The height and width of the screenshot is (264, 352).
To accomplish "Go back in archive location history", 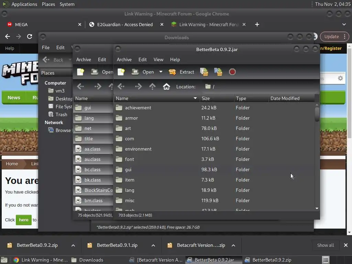I will coord(121,86).
